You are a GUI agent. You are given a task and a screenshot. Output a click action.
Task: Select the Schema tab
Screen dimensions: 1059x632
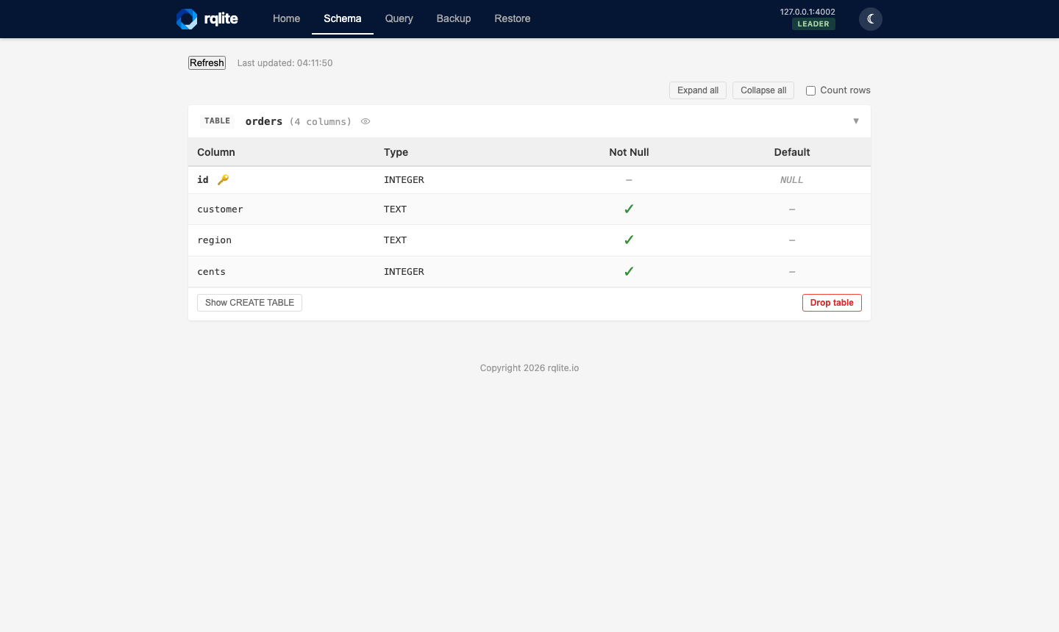pyautogui.click(x=343, y=18)
